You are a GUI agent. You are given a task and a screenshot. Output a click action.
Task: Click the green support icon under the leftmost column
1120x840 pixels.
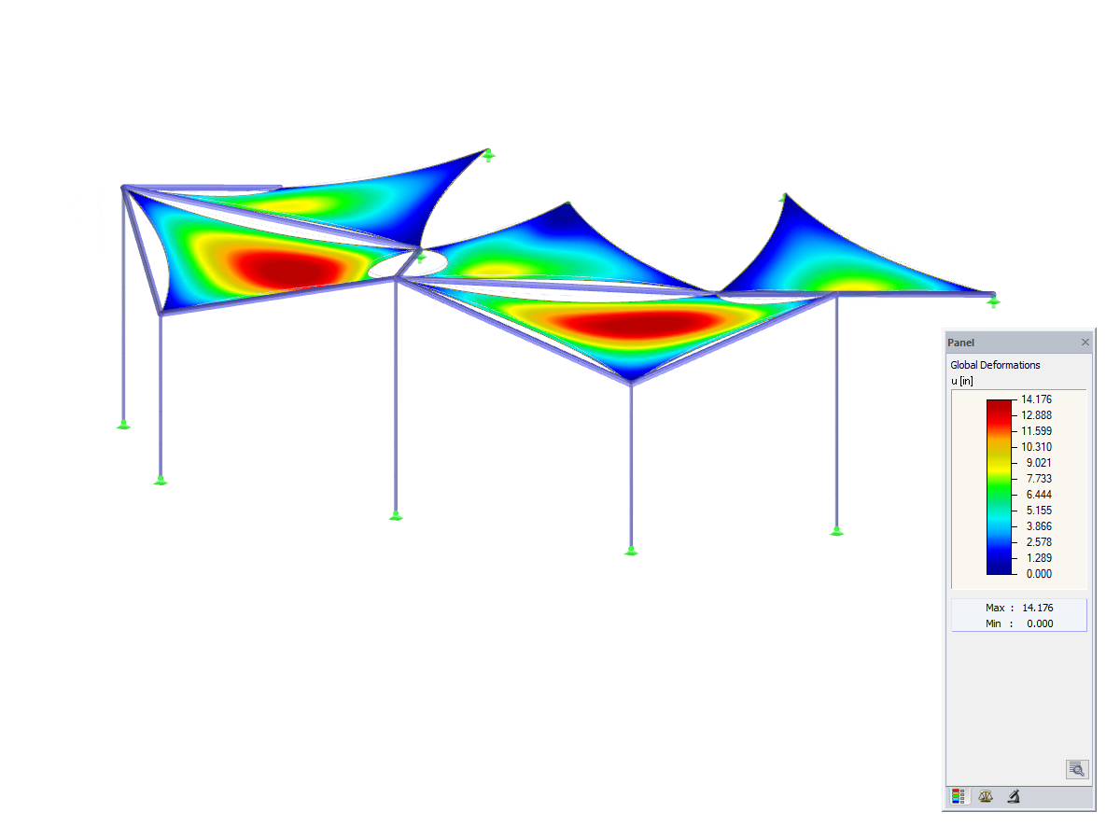[x=122, y=425]
